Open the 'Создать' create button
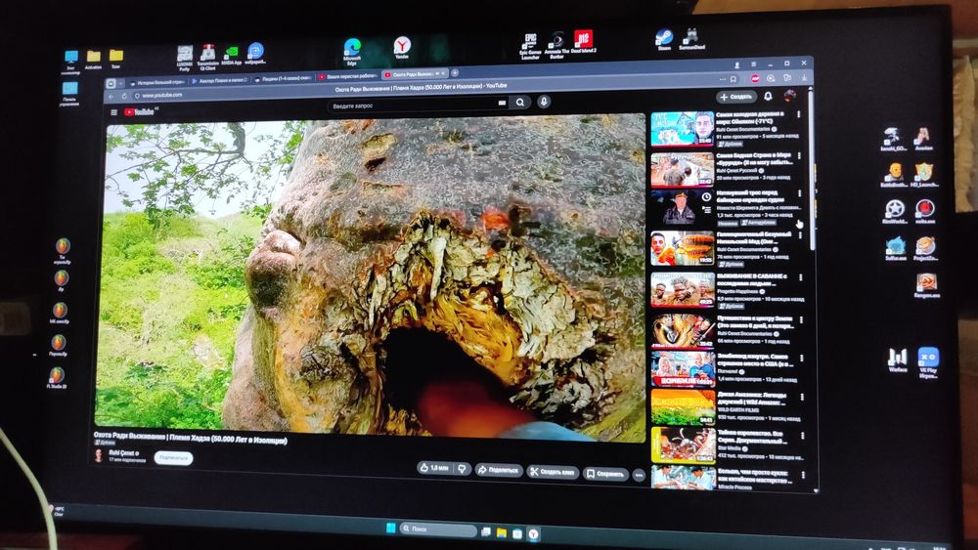Screen dimensions: 978x550 (x=736, y=97)
